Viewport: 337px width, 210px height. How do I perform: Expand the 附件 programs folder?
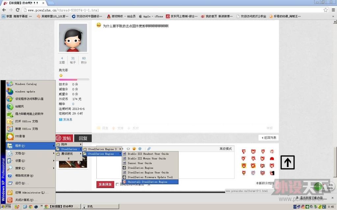coord(69,144)
